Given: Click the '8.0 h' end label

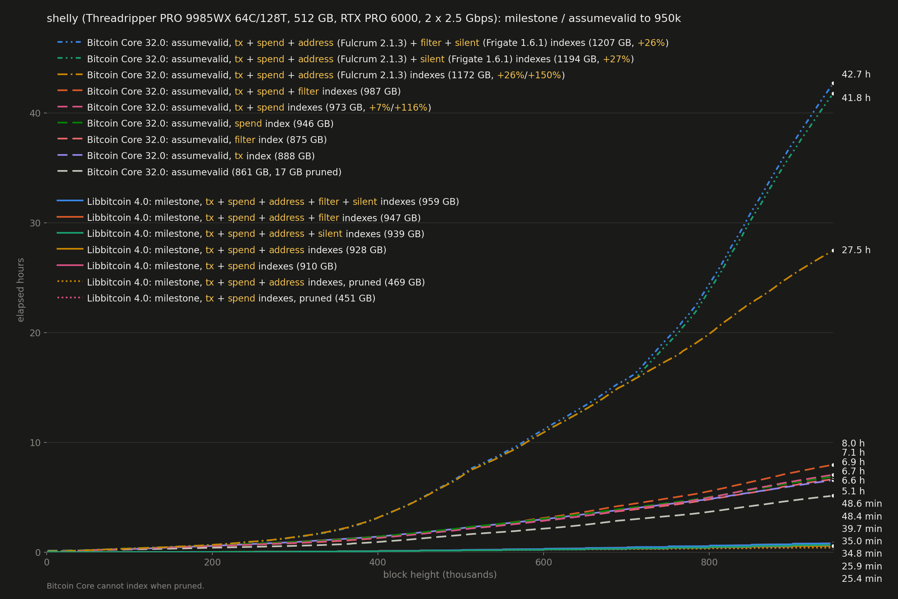Looking at the screenshot, I should (853, 443).
